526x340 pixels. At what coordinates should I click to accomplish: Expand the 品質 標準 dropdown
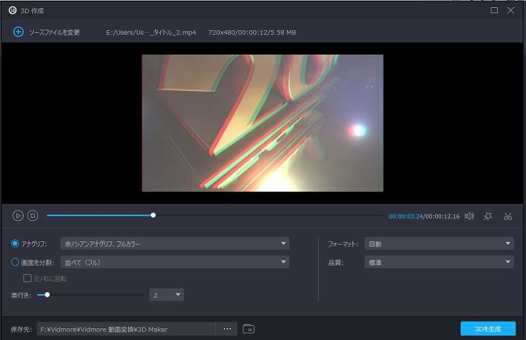click(x=439, y=262)
